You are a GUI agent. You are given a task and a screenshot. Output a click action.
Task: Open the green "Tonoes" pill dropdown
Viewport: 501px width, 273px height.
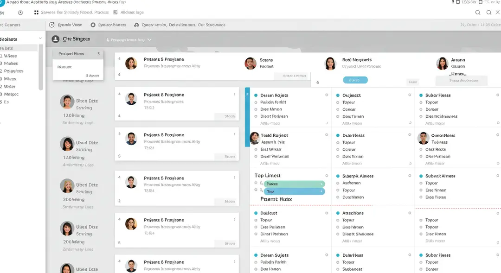tap(294, 184)
